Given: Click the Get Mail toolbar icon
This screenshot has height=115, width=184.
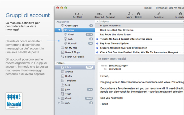Looking at the screenshot, I should pos(77,14).
